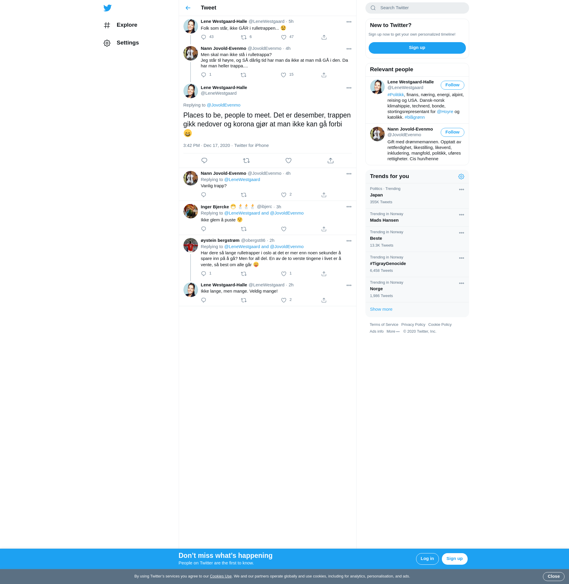Open Inger Bjercke's profile picture
569x584 pixels.
tap(191, 211)
